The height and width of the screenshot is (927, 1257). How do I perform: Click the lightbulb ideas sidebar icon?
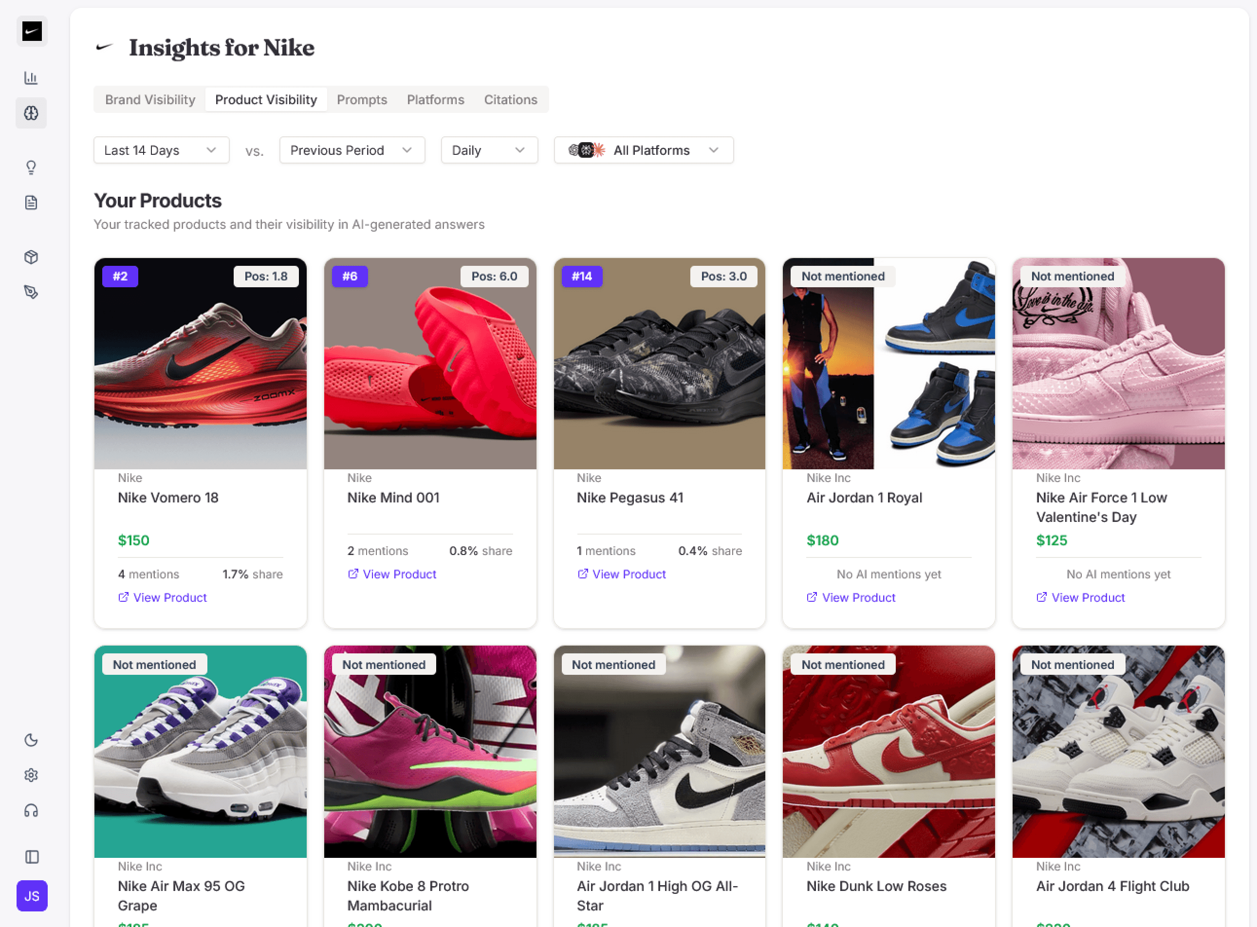[31, 167]
